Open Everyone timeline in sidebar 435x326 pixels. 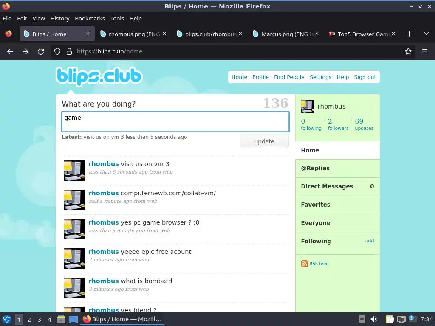(337, 223)
